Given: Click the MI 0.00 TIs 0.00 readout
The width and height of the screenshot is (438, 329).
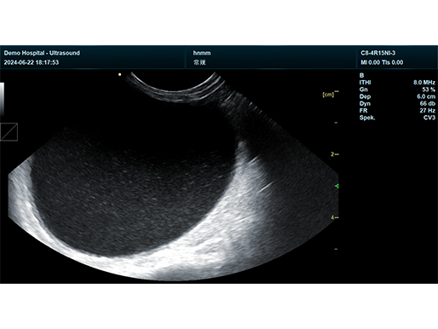Looking at the screenshot, I should coord(382,62).
